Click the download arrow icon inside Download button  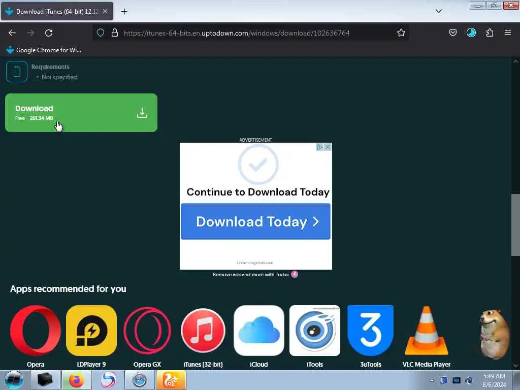(142, 113)
